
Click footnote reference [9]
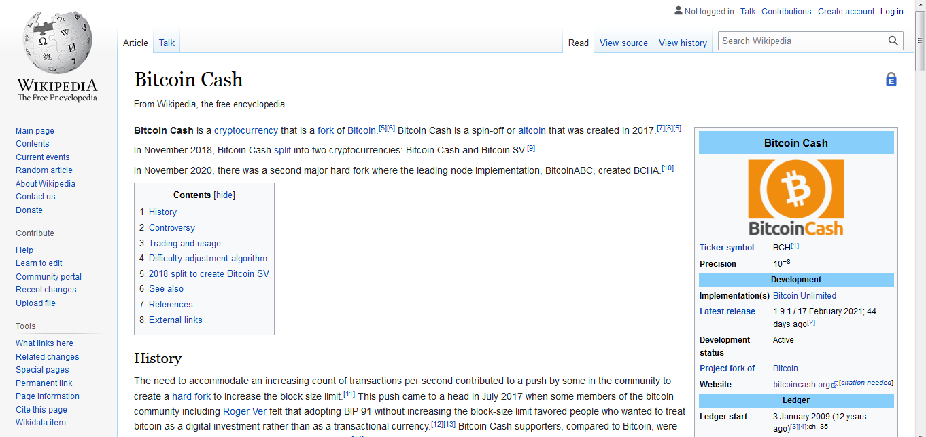click(531, 148)
